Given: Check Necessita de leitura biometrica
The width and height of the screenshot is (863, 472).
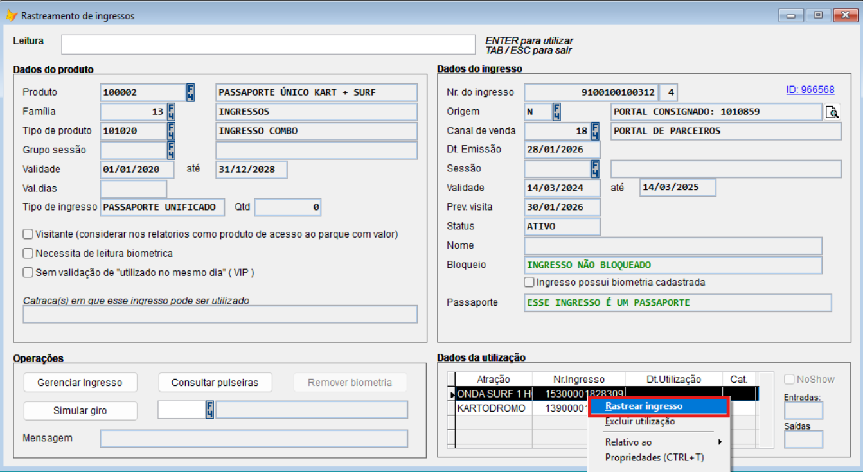Looking at the screenshot, I should (28, 254).
